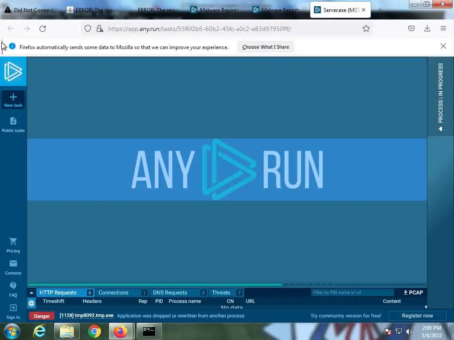Click Register now button
This screenshot has height=340, width=454.
click(x=417, y=316)
